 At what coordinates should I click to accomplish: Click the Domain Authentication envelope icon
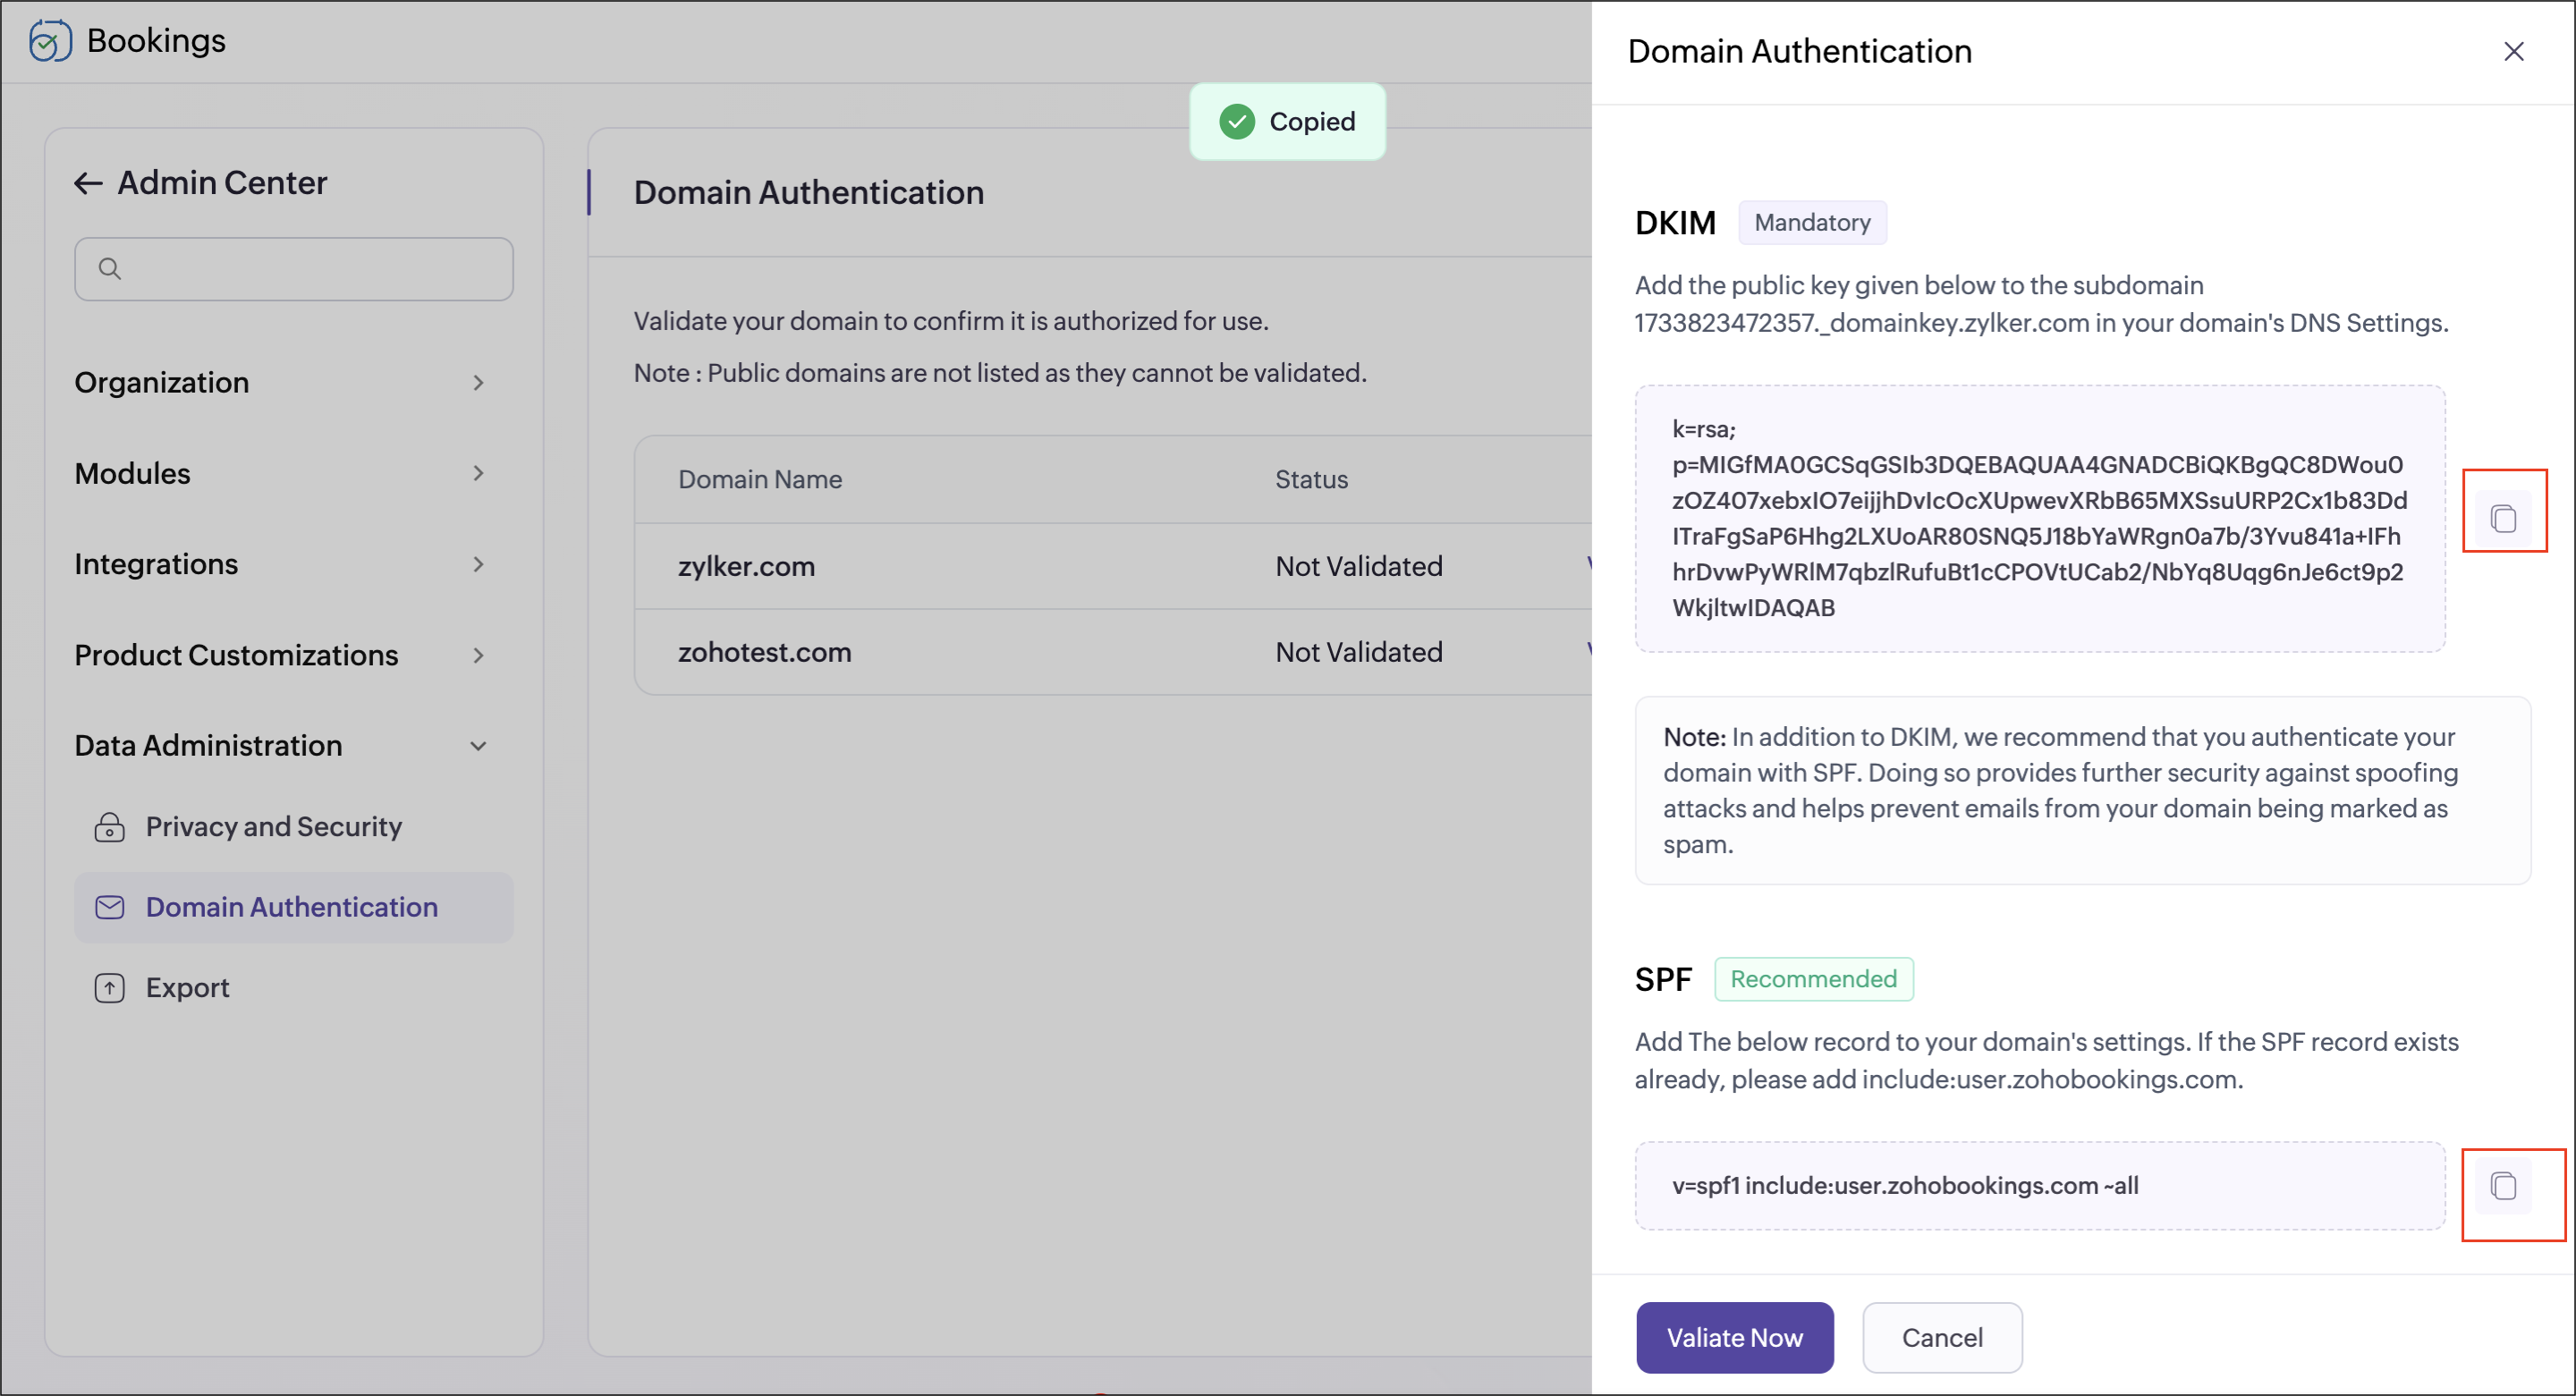110,907
